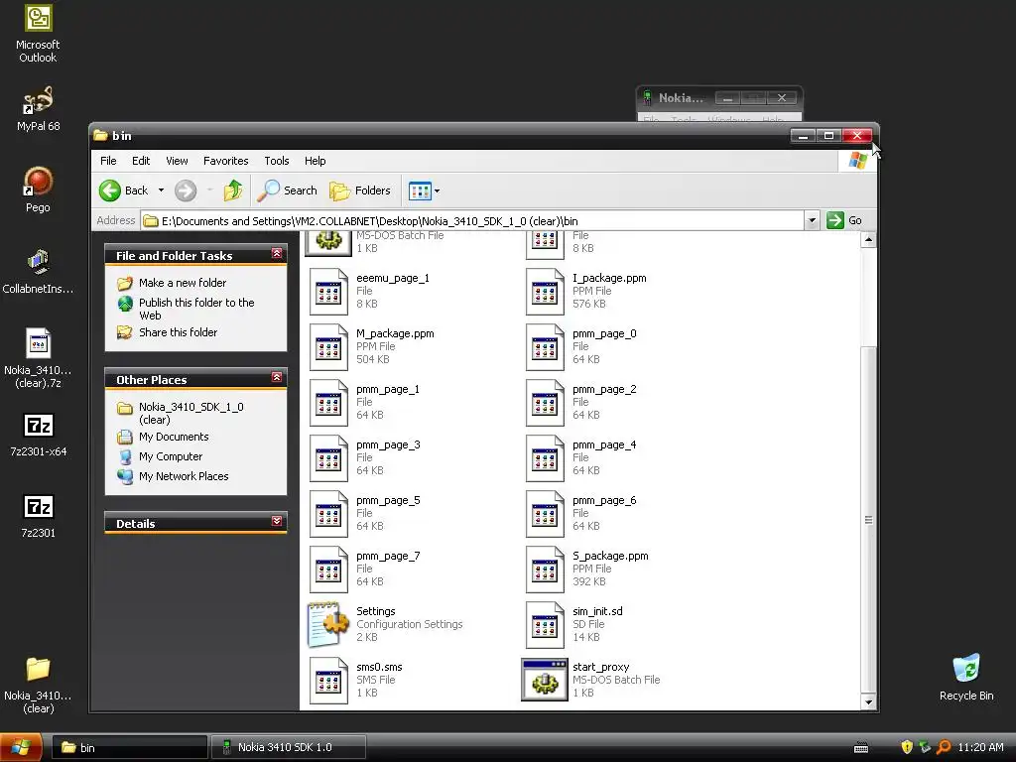Screen dimensions: 1016x762
Task: Select the start_proxy batch file icon
Action: click(x=545, y=681)
